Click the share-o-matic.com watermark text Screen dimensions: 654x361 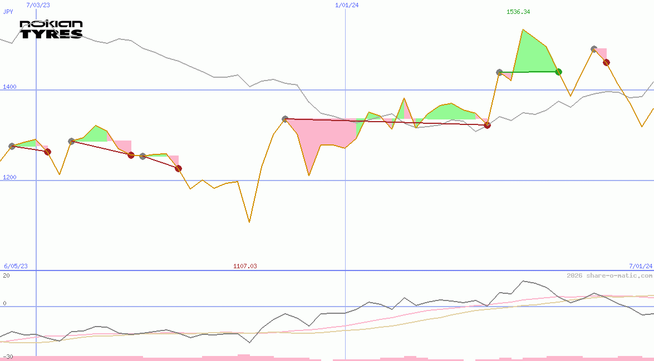609,275
